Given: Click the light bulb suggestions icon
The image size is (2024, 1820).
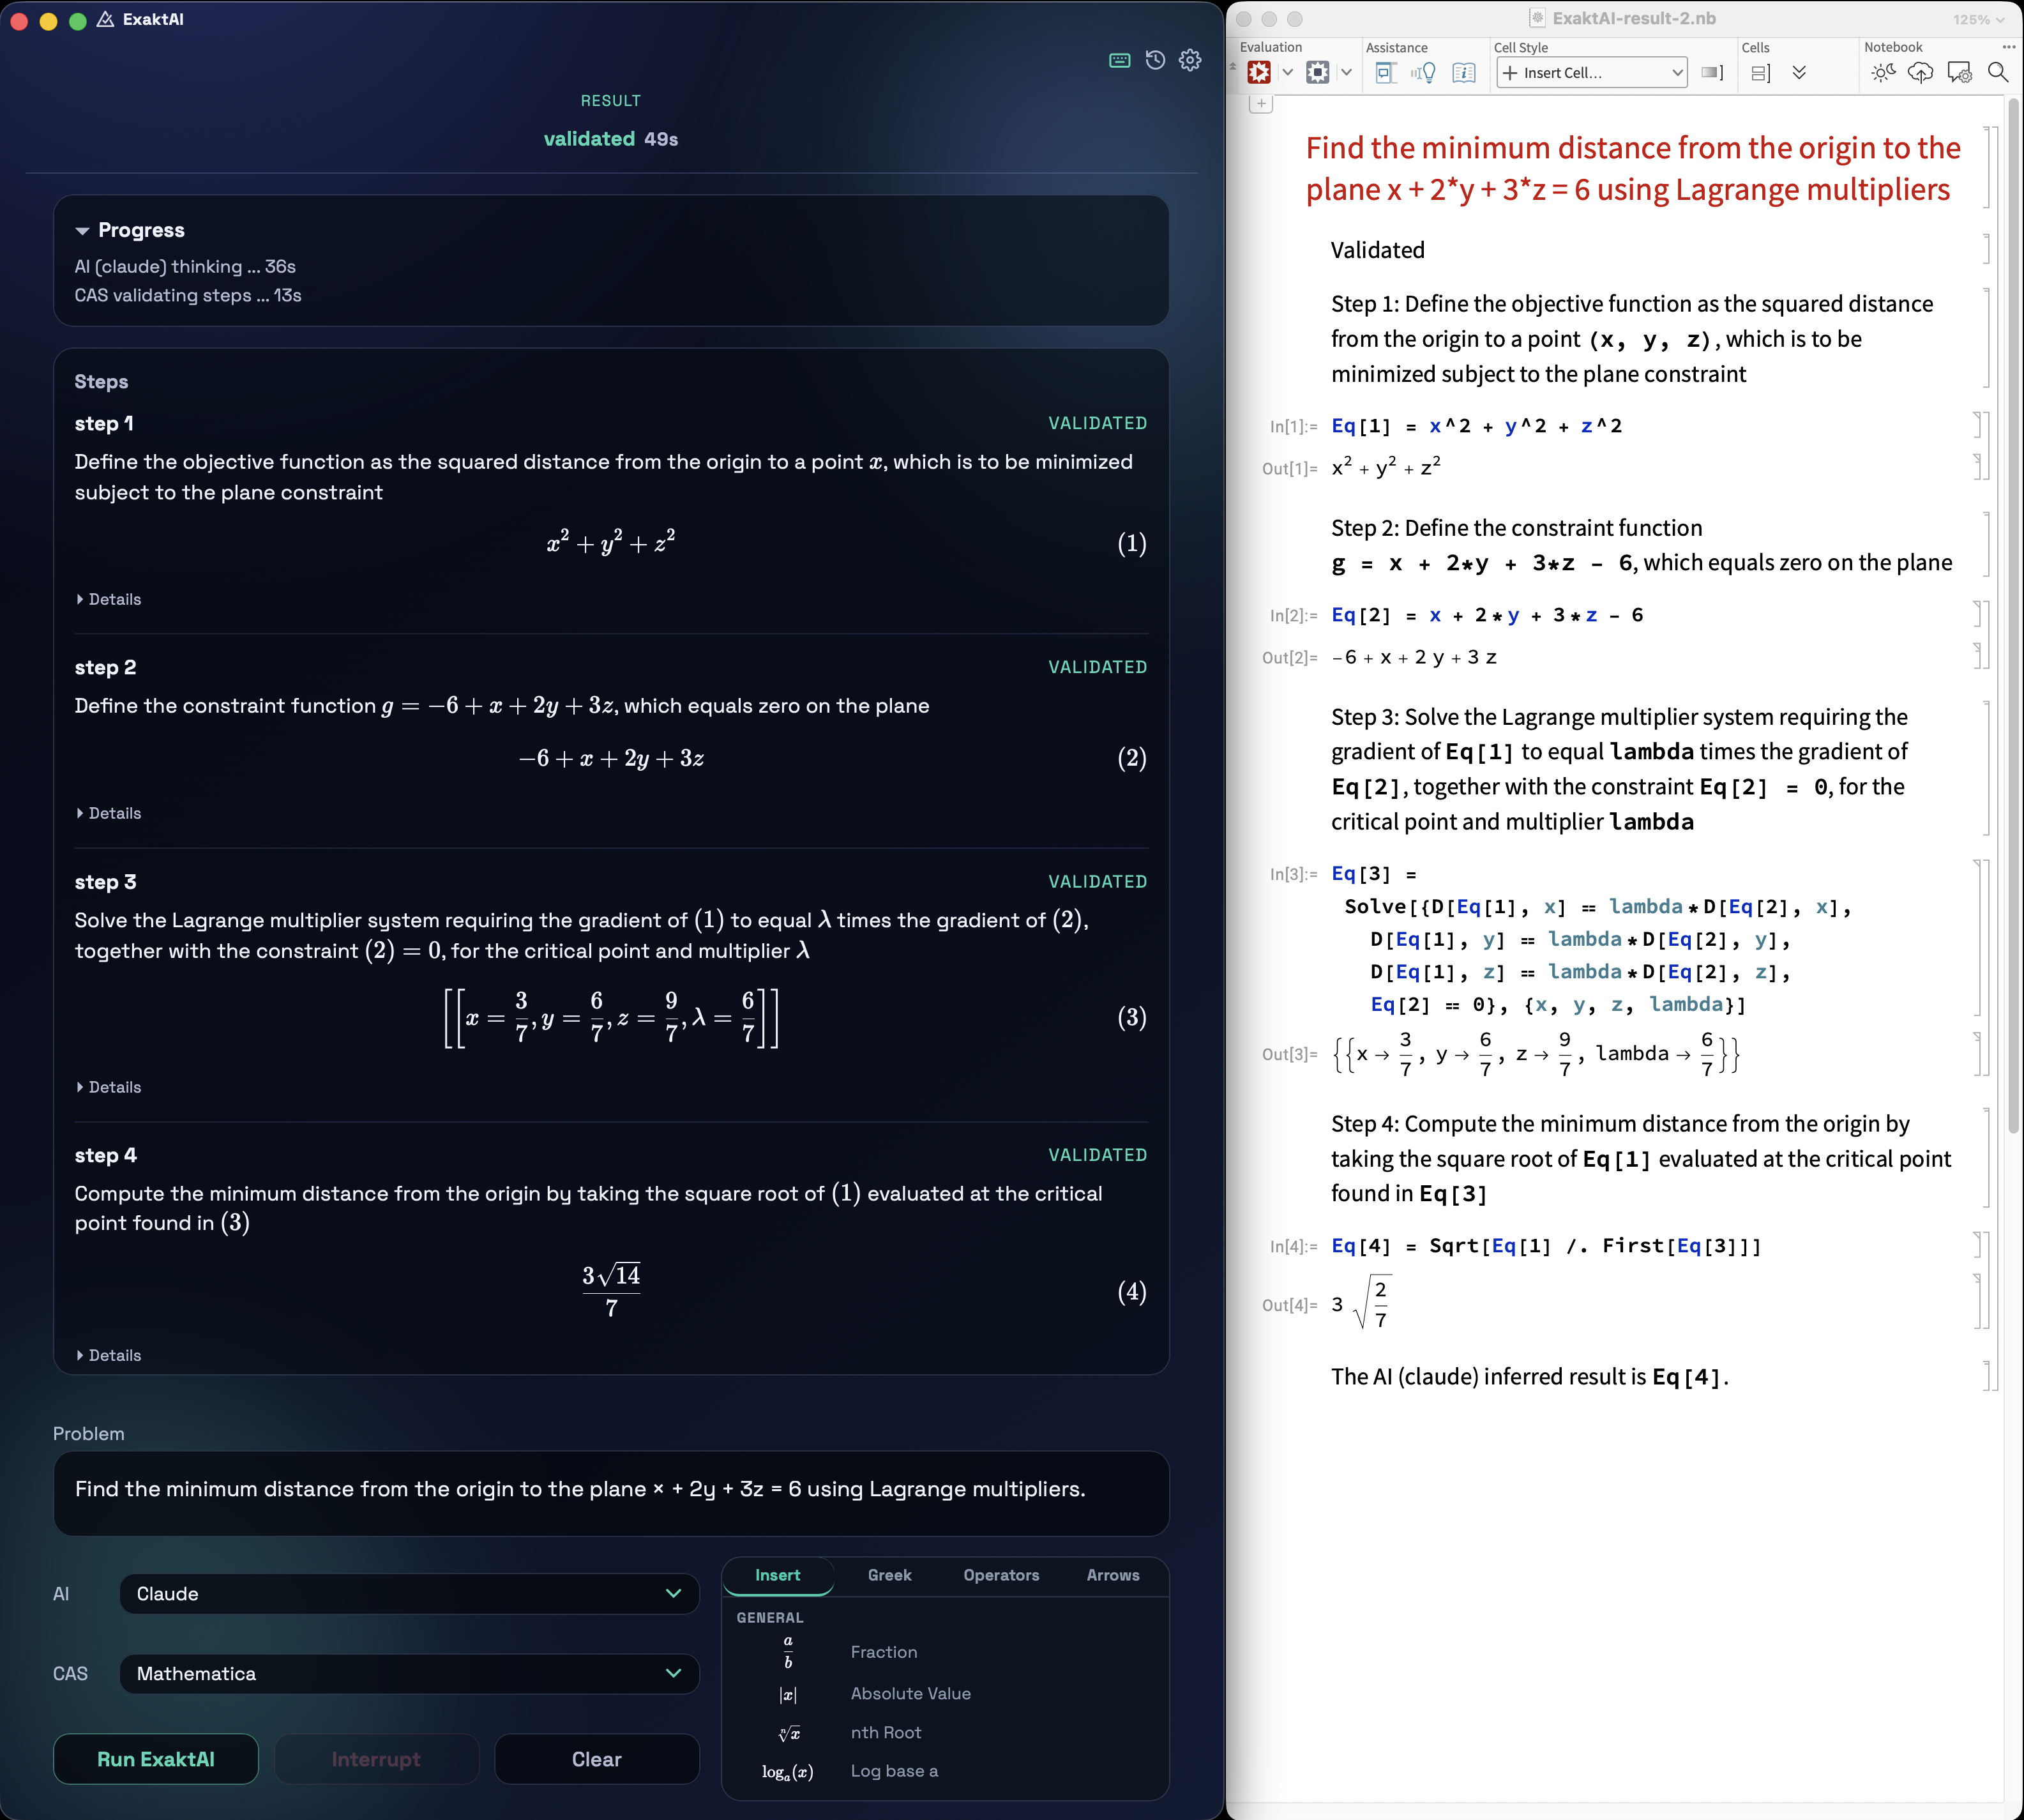Looking at the screenshot, I should pyautogui.click(x=1424, y=72).
